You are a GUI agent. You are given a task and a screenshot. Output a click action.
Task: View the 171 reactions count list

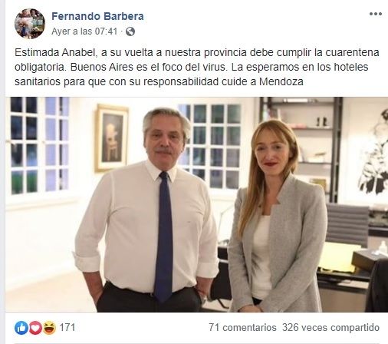pyautogui.click(x=67, y=328)
